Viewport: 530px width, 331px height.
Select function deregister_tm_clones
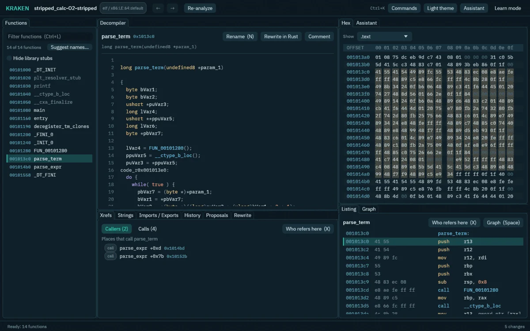pyautogui.click(x=49, y=126)
